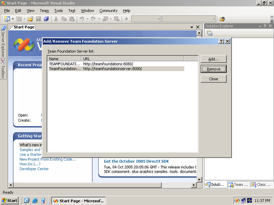Open the Tools menu

[59, 11]
